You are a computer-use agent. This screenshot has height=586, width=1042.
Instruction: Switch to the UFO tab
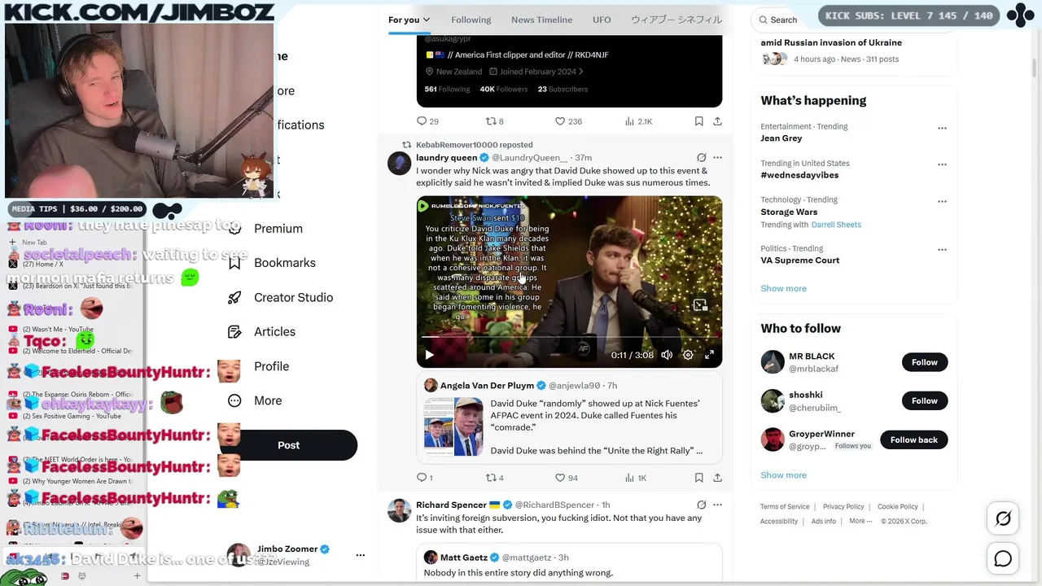[x=602, y=20]
